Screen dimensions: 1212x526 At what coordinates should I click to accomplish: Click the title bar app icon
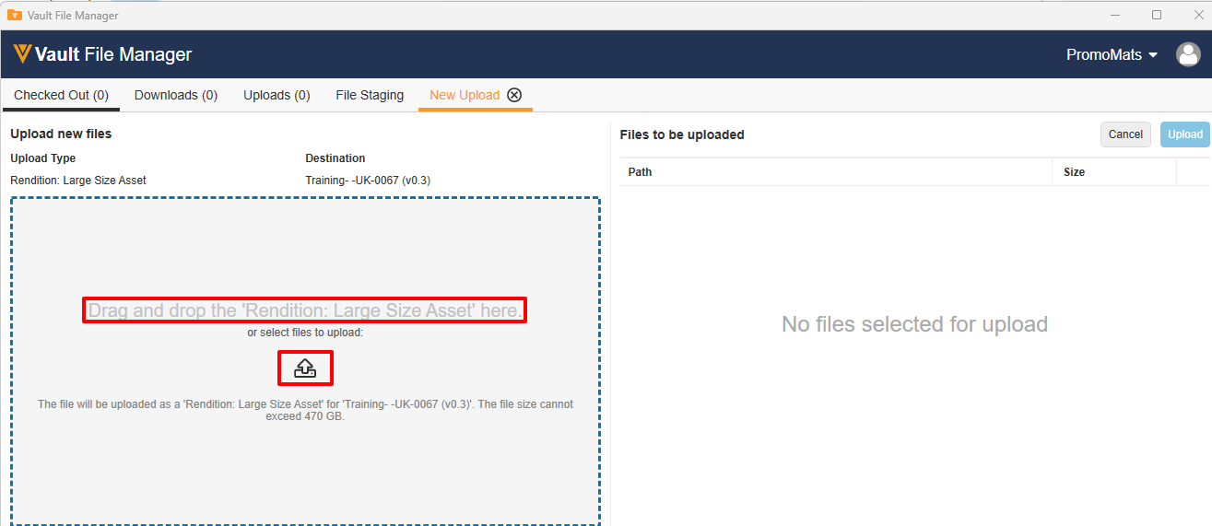click(14, 15)
